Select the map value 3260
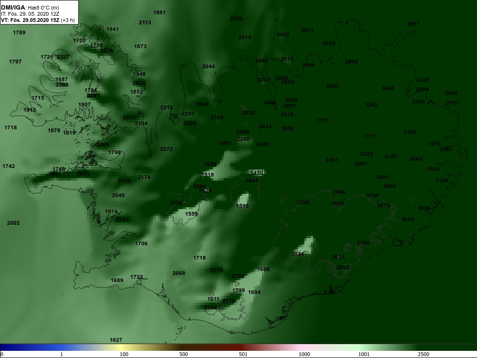This screenshot has height=358, width=477. point(387,89)
